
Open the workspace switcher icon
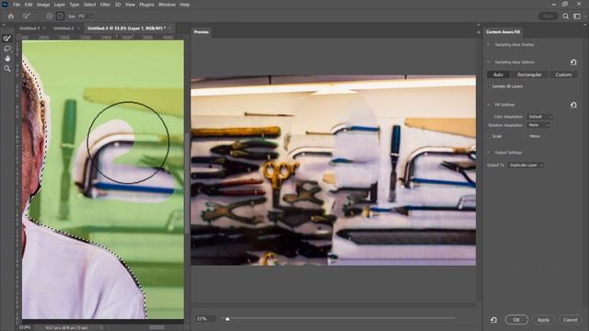point(577,17)
